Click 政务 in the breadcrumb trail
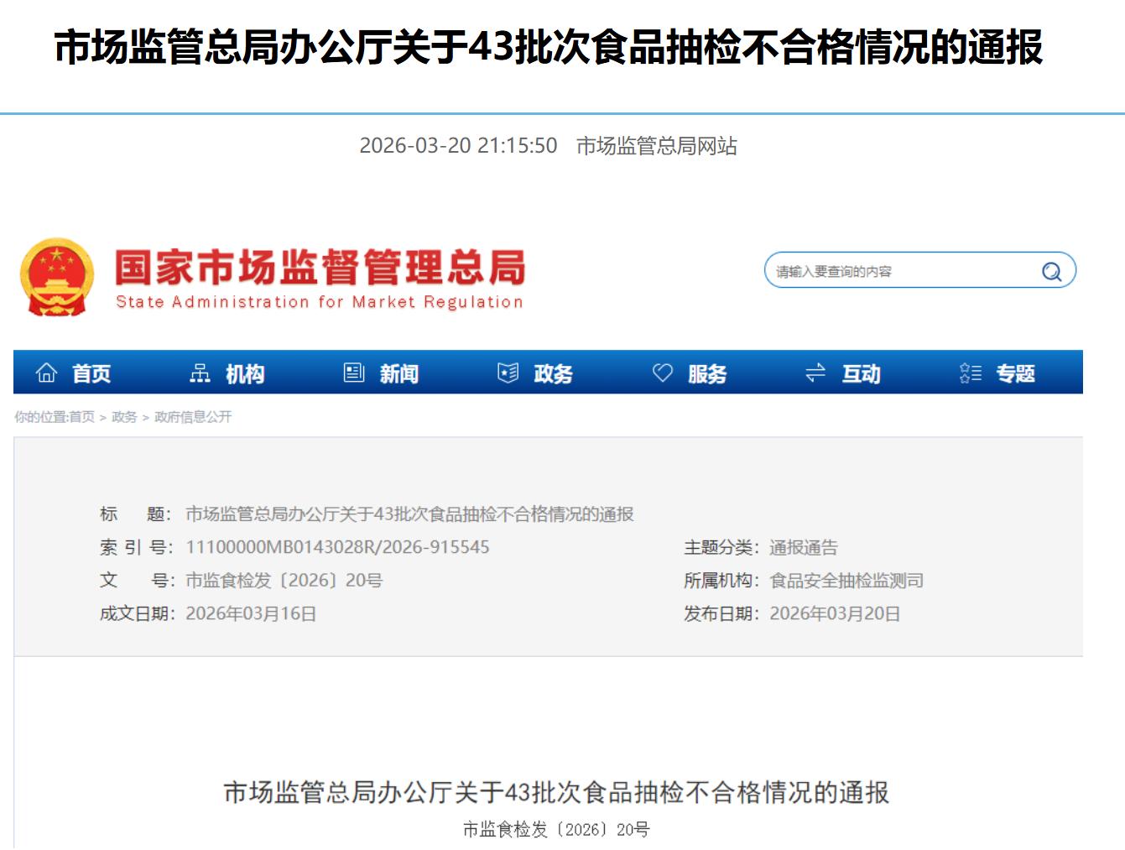 [x=124, y=417]
